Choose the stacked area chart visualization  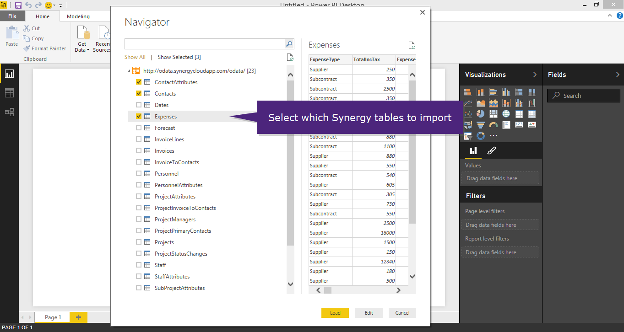493,103
